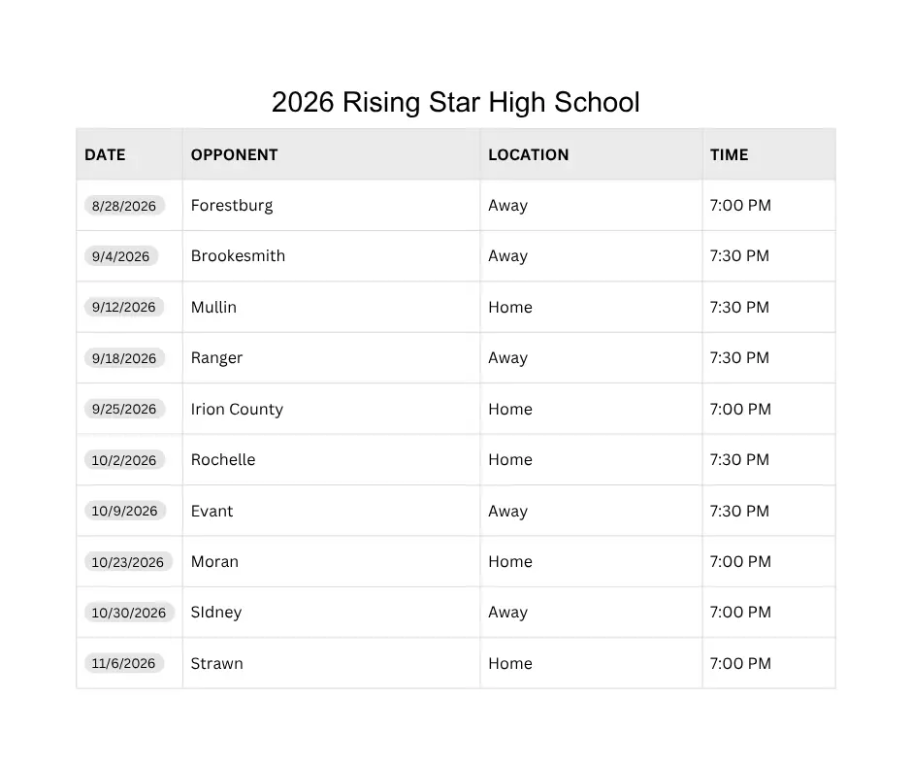The image size is (912, 765).
Task: Click the 10/30/2026 date pill
Action: click(x=129, y=613)
